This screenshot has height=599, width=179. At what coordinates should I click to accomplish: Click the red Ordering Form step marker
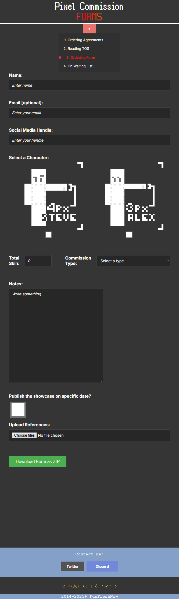(x=60, y=57)
